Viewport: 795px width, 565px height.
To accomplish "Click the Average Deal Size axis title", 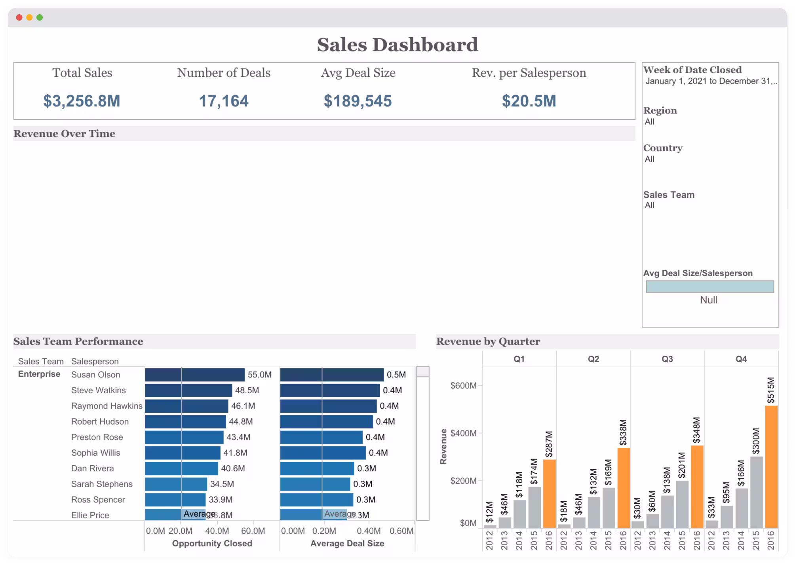I will (347, 544).
